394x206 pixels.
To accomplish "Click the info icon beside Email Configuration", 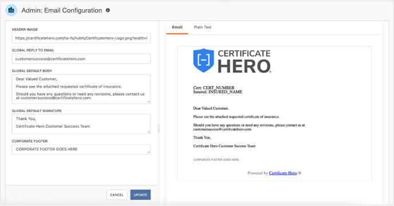I will tap(108, 10).
